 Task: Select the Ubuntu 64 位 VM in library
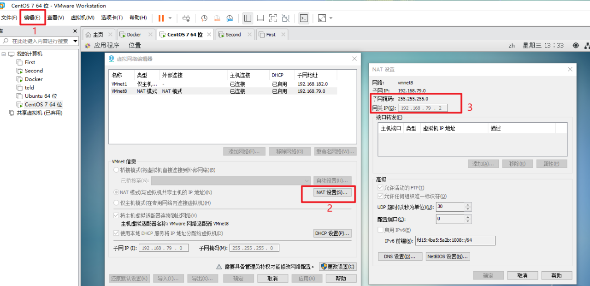pos(41,96)
